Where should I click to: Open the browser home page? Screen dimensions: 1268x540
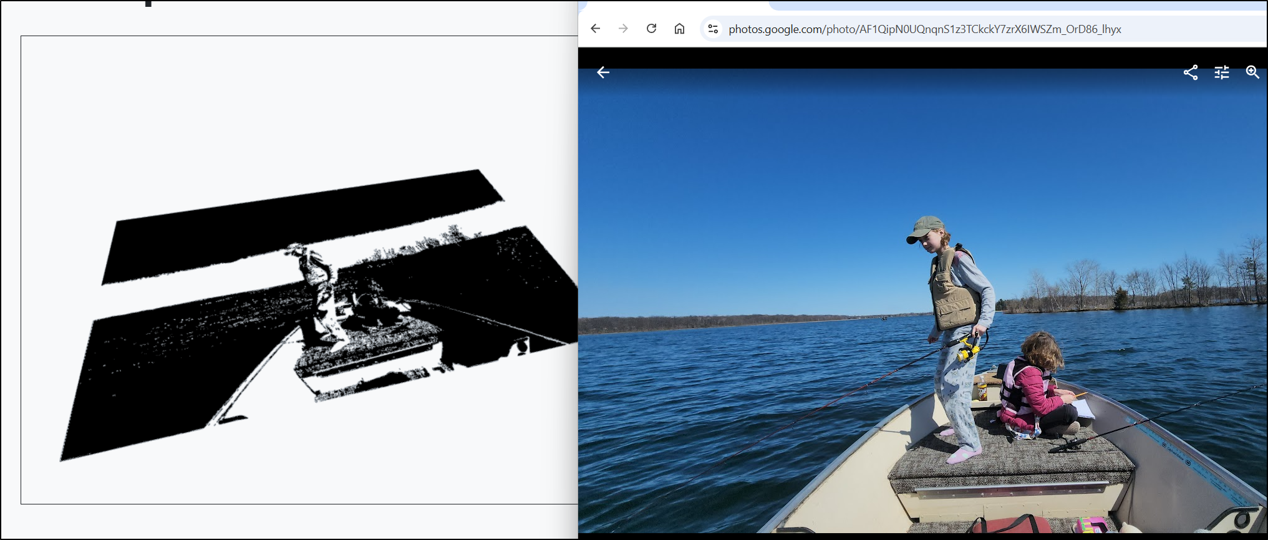[x=679, y=29]
